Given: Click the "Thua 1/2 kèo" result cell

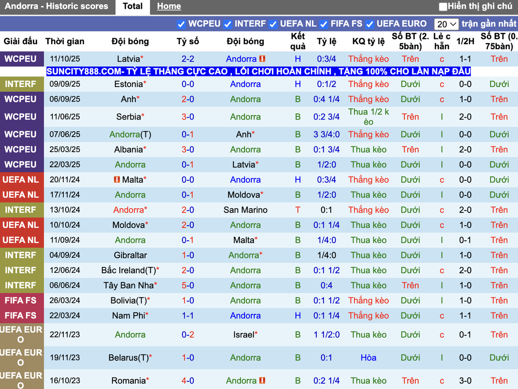Looking at the screenshot, I should click(x=368, y=117).
